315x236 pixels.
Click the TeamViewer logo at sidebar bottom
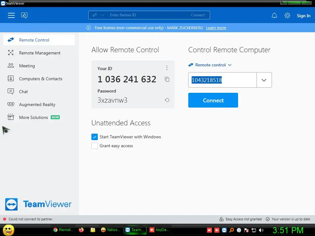pyautogui.click(x=38, y=204)
